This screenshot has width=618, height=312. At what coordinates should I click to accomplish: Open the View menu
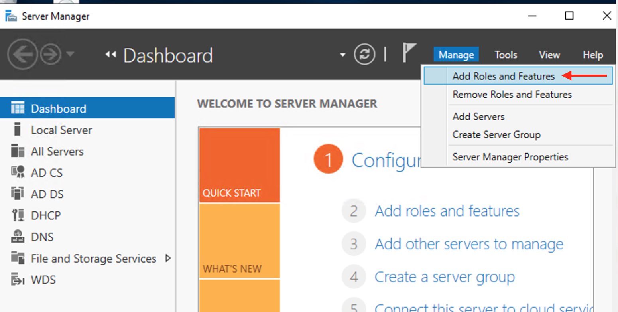549,55
